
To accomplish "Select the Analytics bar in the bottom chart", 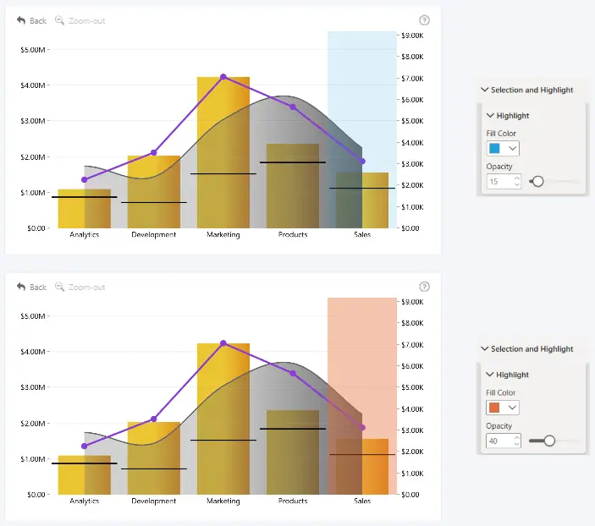I will pos(85,475).
